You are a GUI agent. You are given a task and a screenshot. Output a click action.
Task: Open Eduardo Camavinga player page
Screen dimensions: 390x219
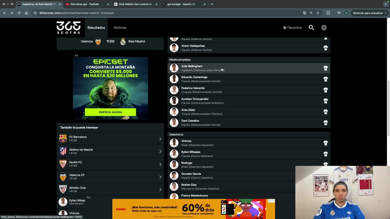(249, 79)
